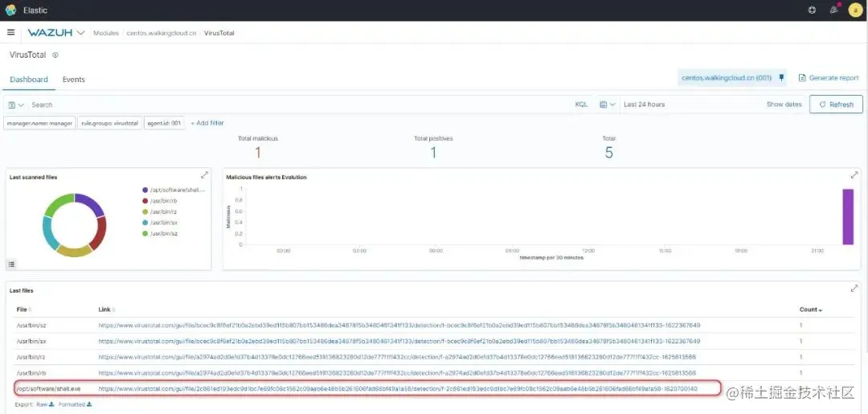The height and width of the screenshot is (414, 868).
Task: Sort by File column
Action: click(x=24, y=309)
